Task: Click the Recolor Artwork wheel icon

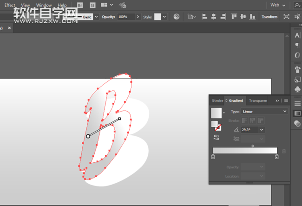Action: [177, 17]
